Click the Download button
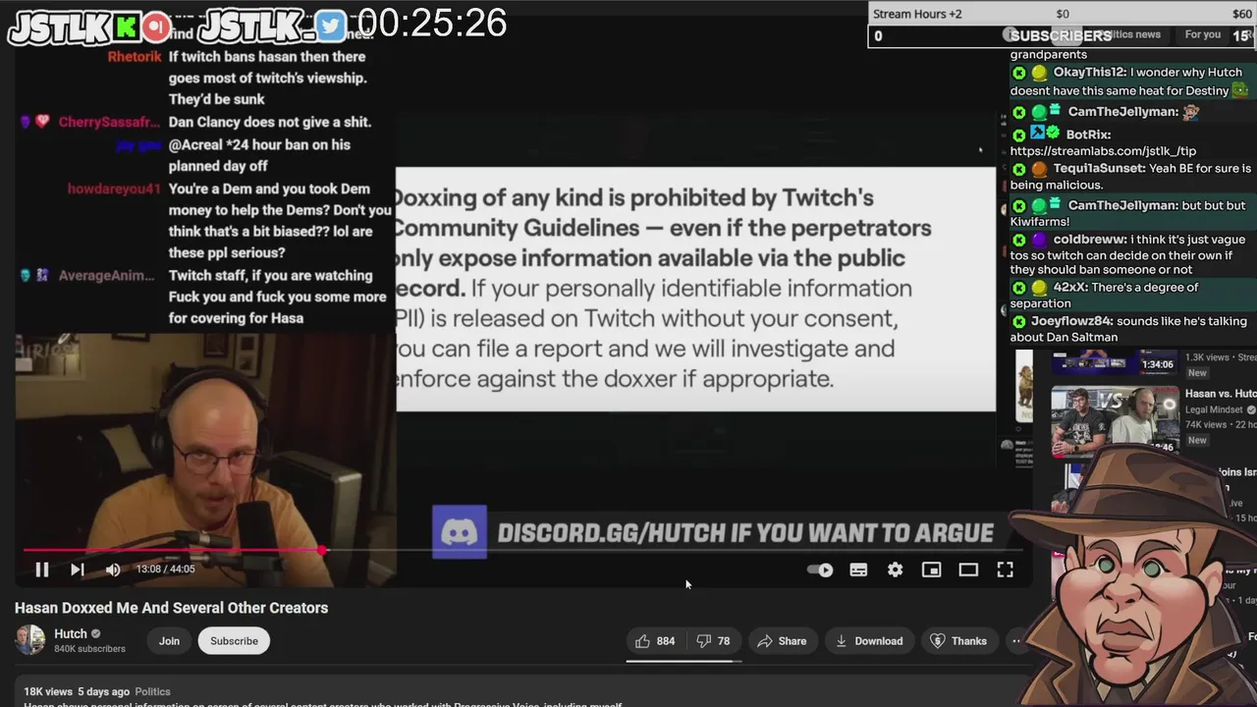This screenshot has width=1257, height=707. click(x=869, y=641)
